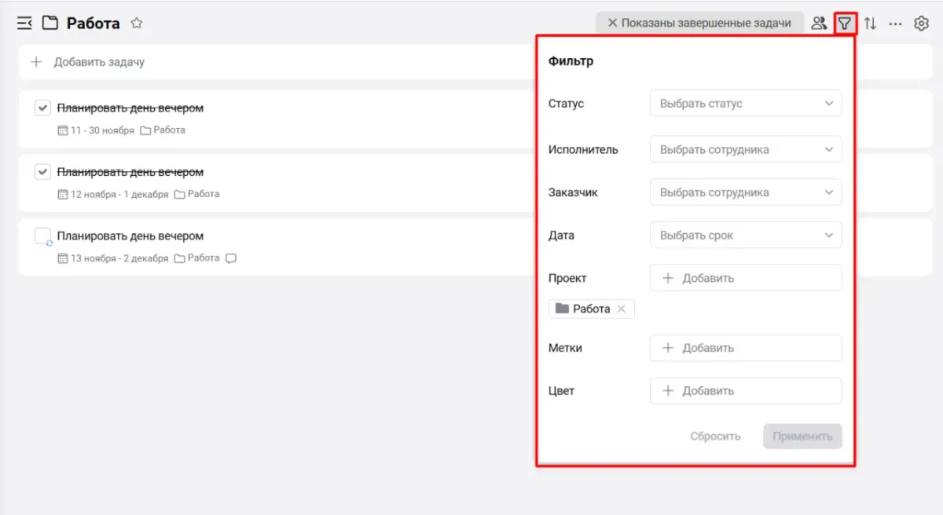Dismiss the Показаны завершенные задачи chip
This screenshot has width=943, height=515.
pos(613,24)
